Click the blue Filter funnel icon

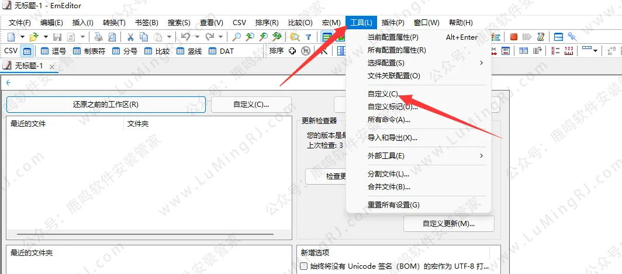pos(308,37)
